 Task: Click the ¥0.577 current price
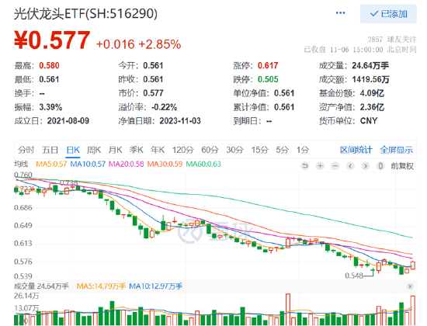[52, 40]
